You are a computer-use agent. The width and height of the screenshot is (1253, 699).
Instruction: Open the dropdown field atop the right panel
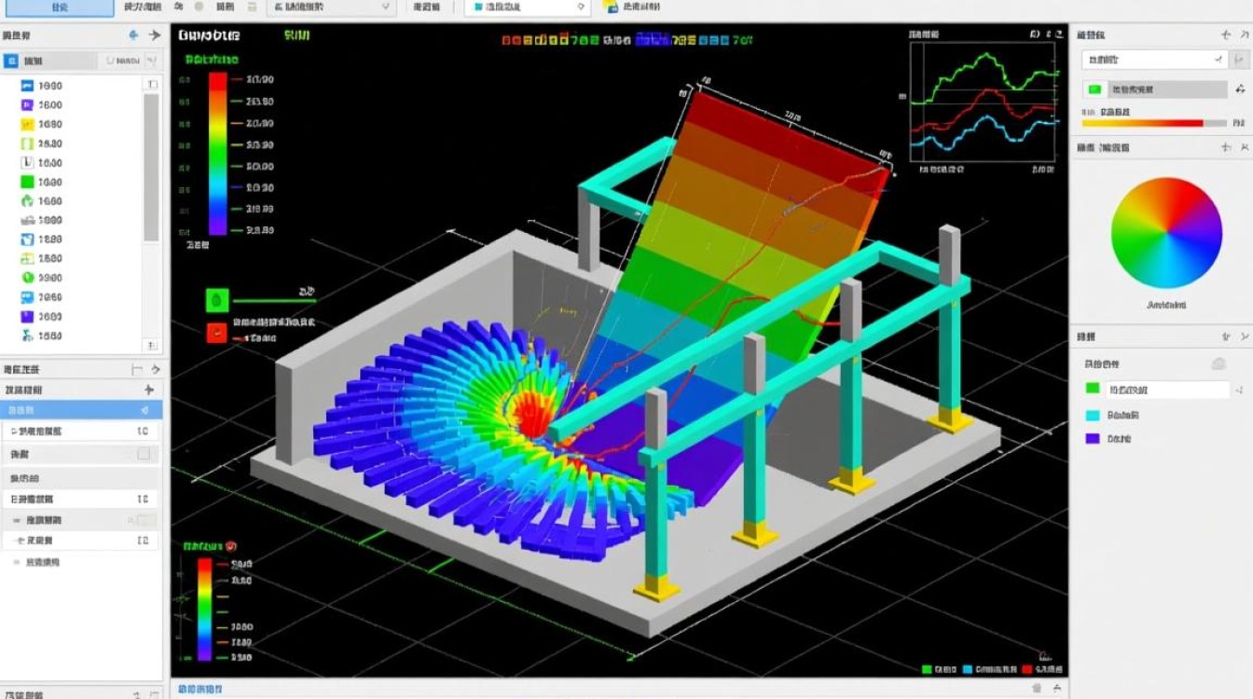(1154, 60)
